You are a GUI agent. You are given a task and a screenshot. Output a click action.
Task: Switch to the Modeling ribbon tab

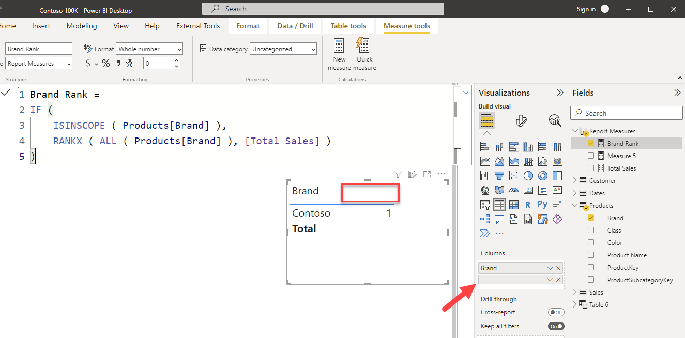(82, 26)
